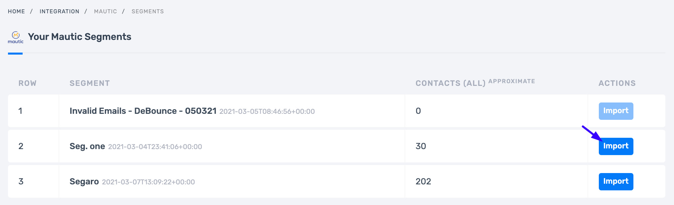674x205 pixels.
Task: Import the Segaro segment
Action: pos(616,181)
